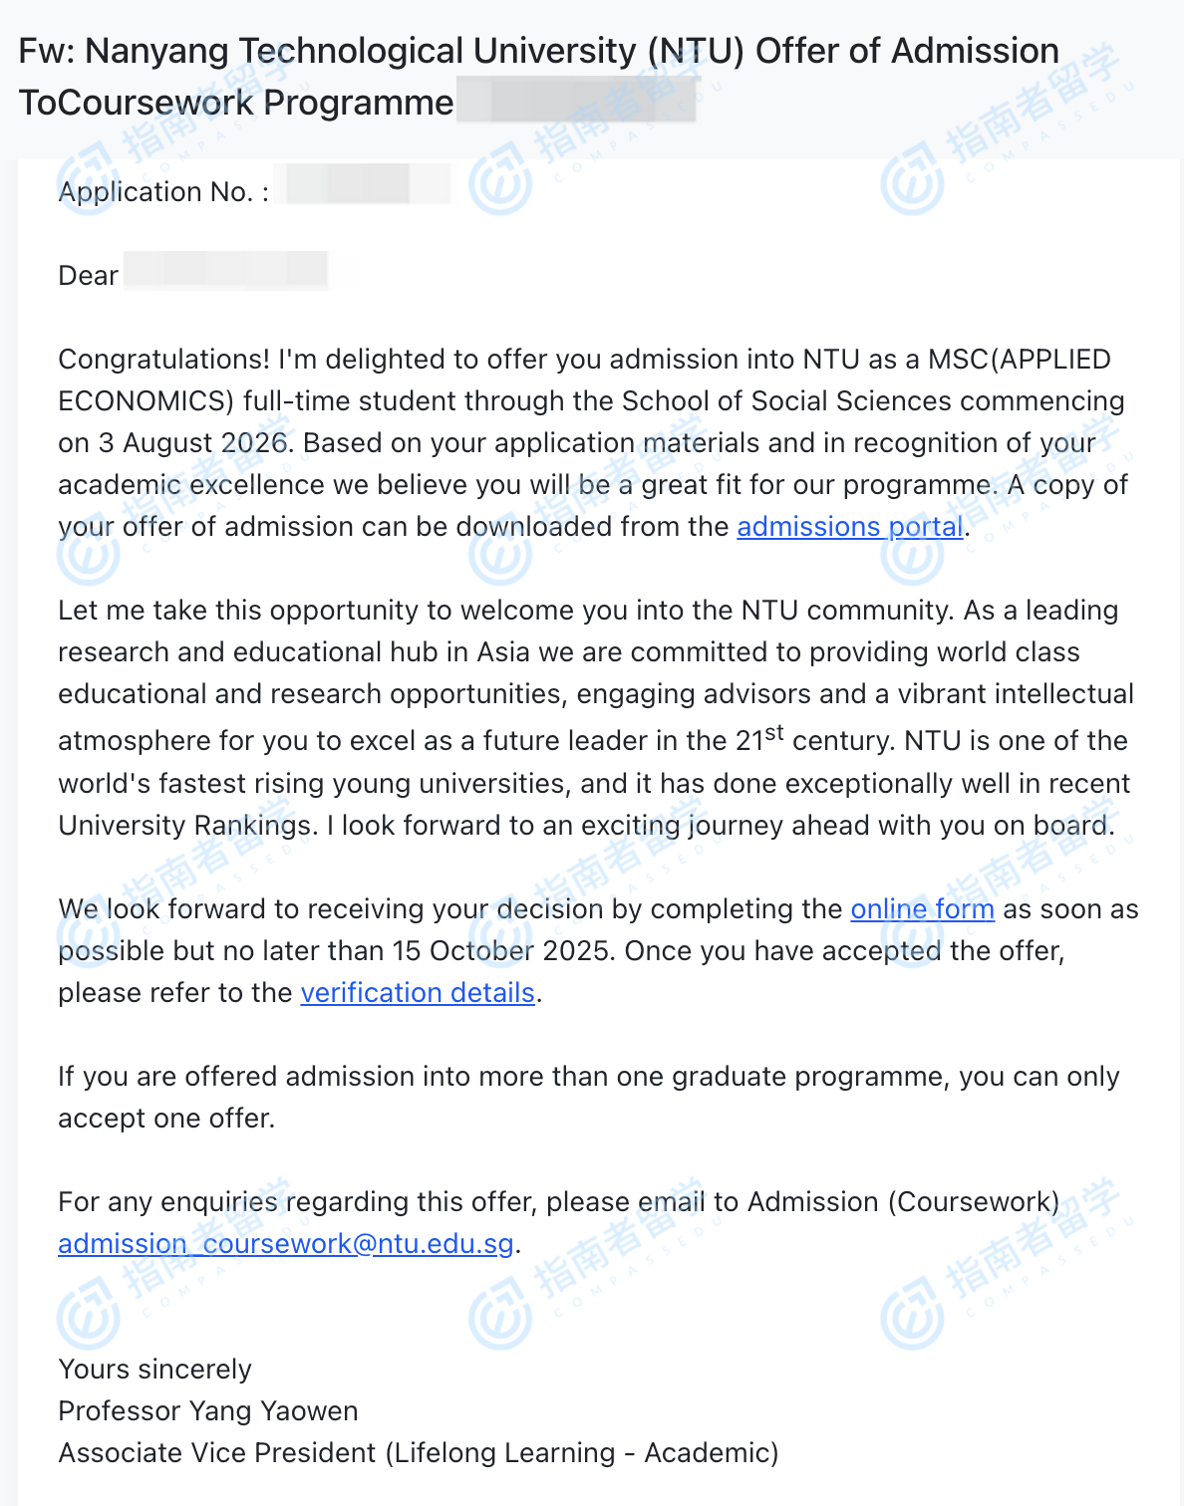Click the Yours sincerely closing line
Image resolution: width=1184 pixels, height=1506 pixels.
pos(155,1370)
